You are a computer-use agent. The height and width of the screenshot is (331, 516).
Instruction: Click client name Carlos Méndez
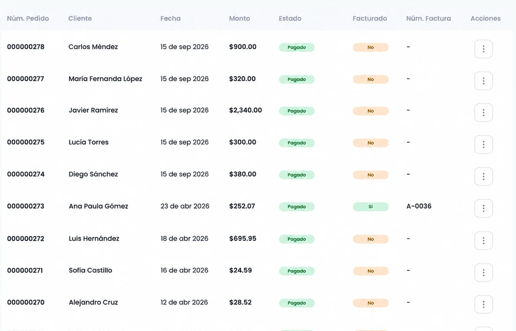[x=93, y=47]
